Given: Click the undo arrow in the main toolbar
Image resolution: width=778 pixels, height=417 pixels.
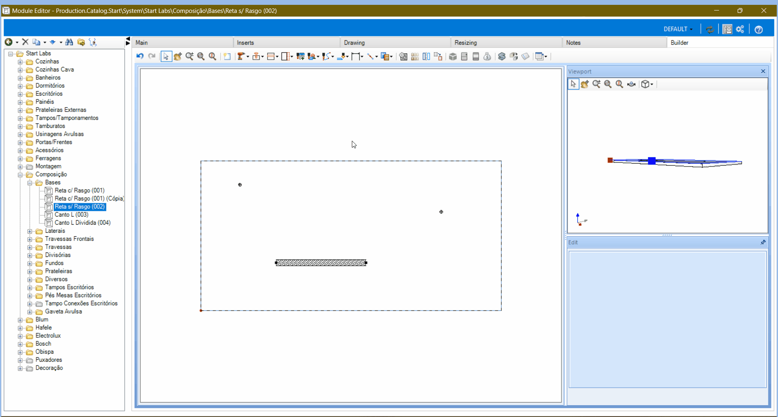Looking at the screenshot, I should point(140,56).
